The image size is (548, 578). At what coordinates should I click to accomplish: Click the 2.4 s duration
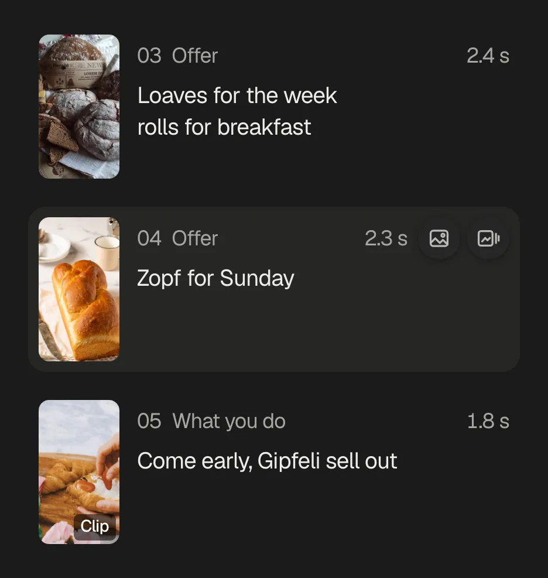pos(488,56)
